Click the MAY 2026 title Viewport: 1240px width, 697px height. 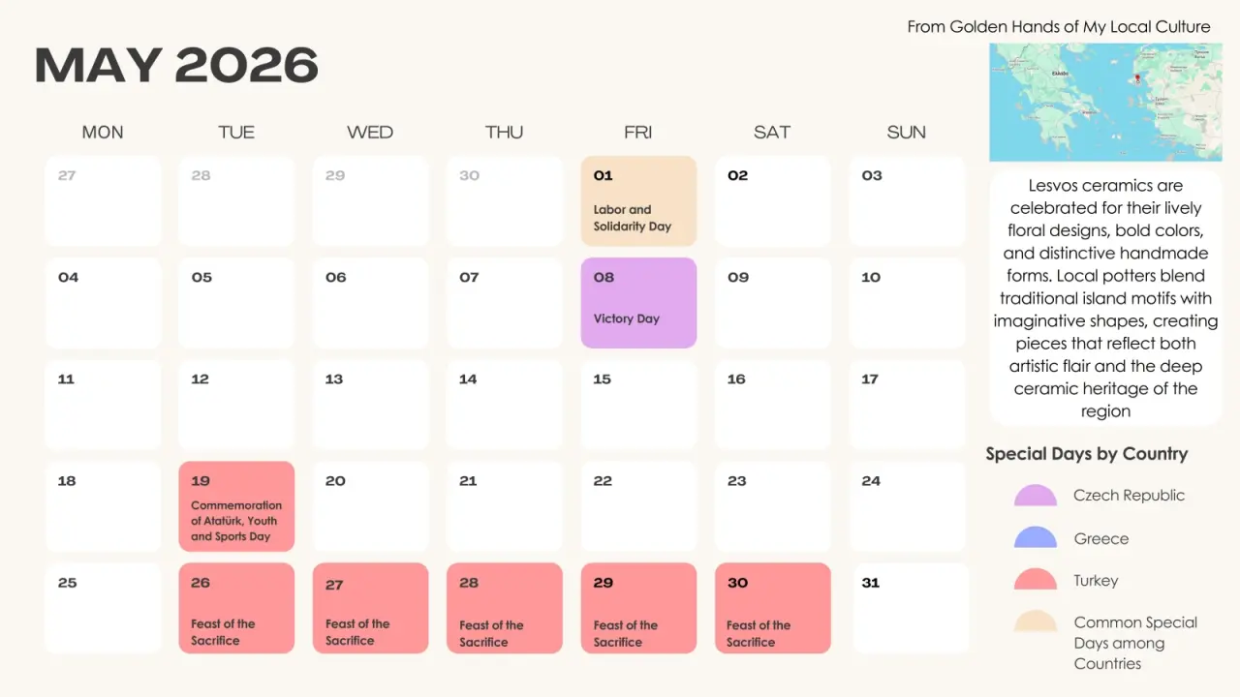176,66
